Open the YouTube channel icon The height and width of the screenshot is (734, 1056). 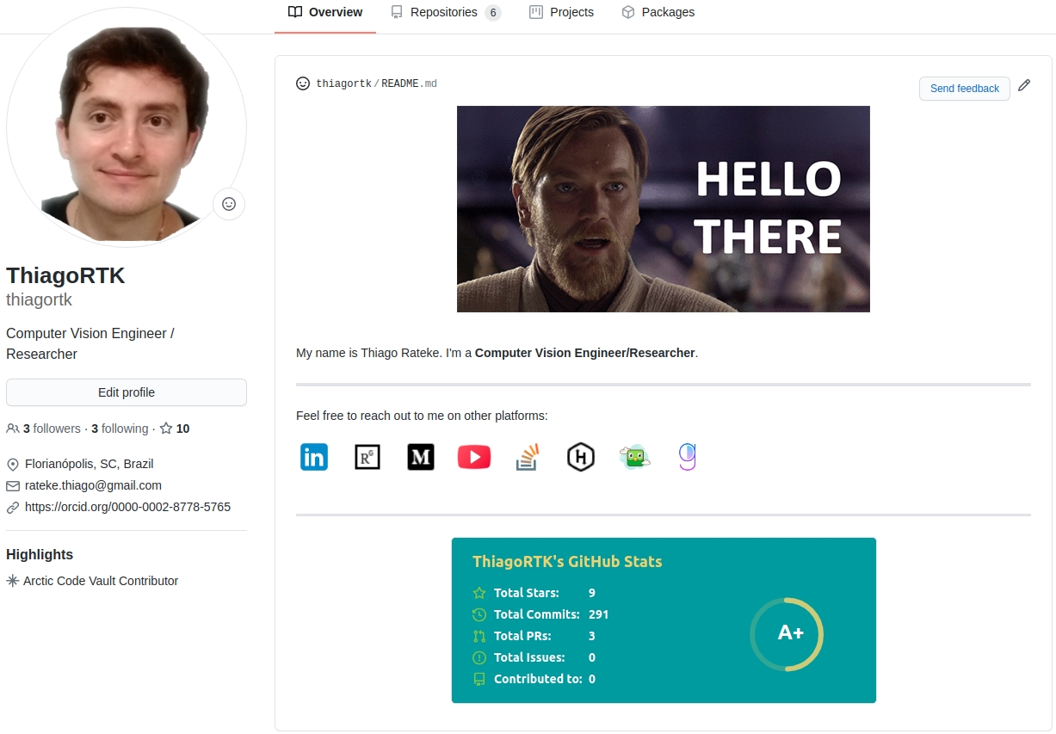point(474,457)
